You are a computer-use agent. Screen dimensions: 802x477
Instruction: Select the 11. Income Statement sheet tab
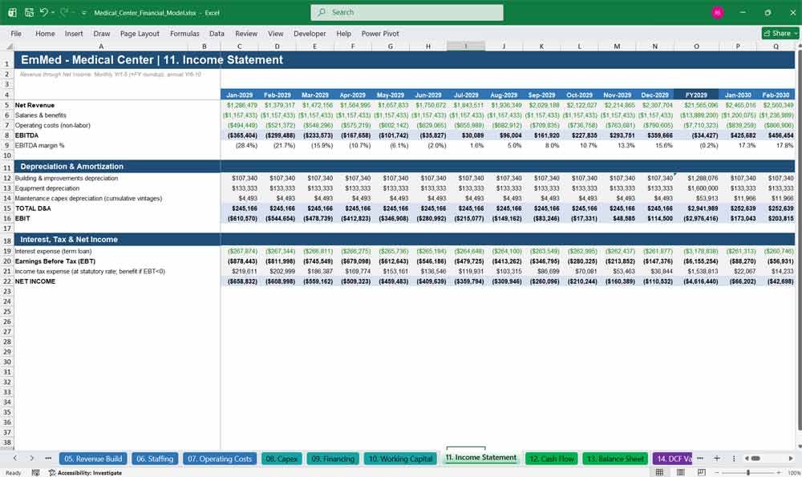pyautogui.click(x=480, y=458)
